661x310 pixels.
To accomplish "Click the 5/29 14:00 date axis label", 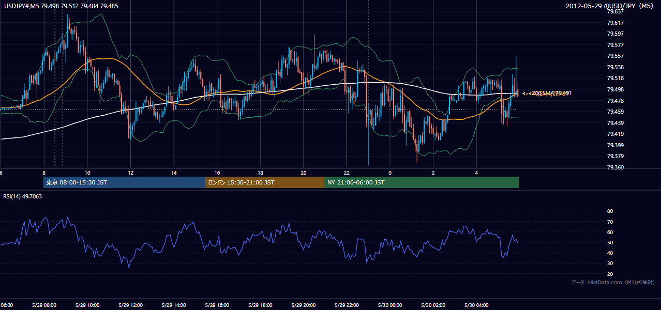I will [174, 305].
